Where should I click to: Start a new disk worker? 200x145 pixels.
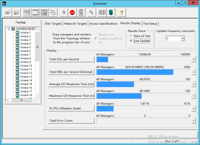pos(35,12)
